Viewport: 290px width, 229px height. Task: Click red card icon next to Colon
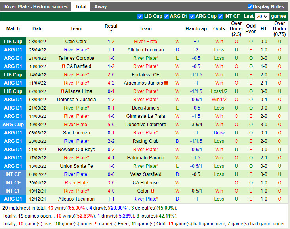coord(153,191)
